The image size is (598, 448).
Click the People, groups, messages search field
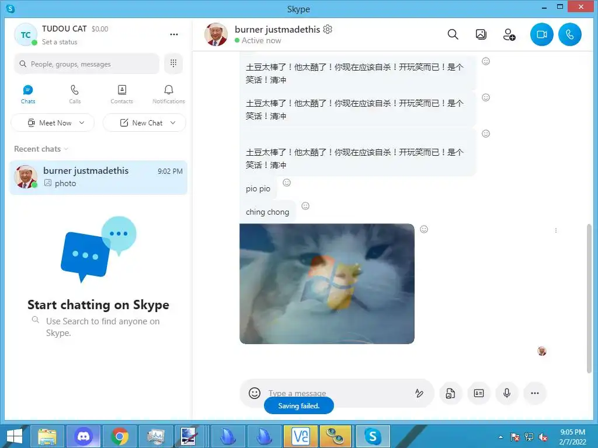click(86, 64)
